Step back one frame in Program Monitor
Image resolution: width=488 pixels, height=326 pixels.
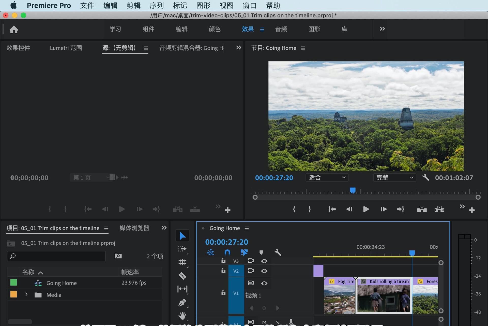349,209
